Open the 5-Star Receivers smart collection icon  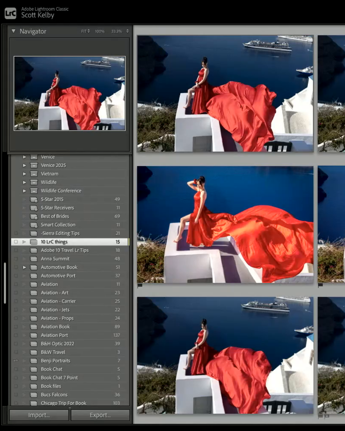(34, 208)
